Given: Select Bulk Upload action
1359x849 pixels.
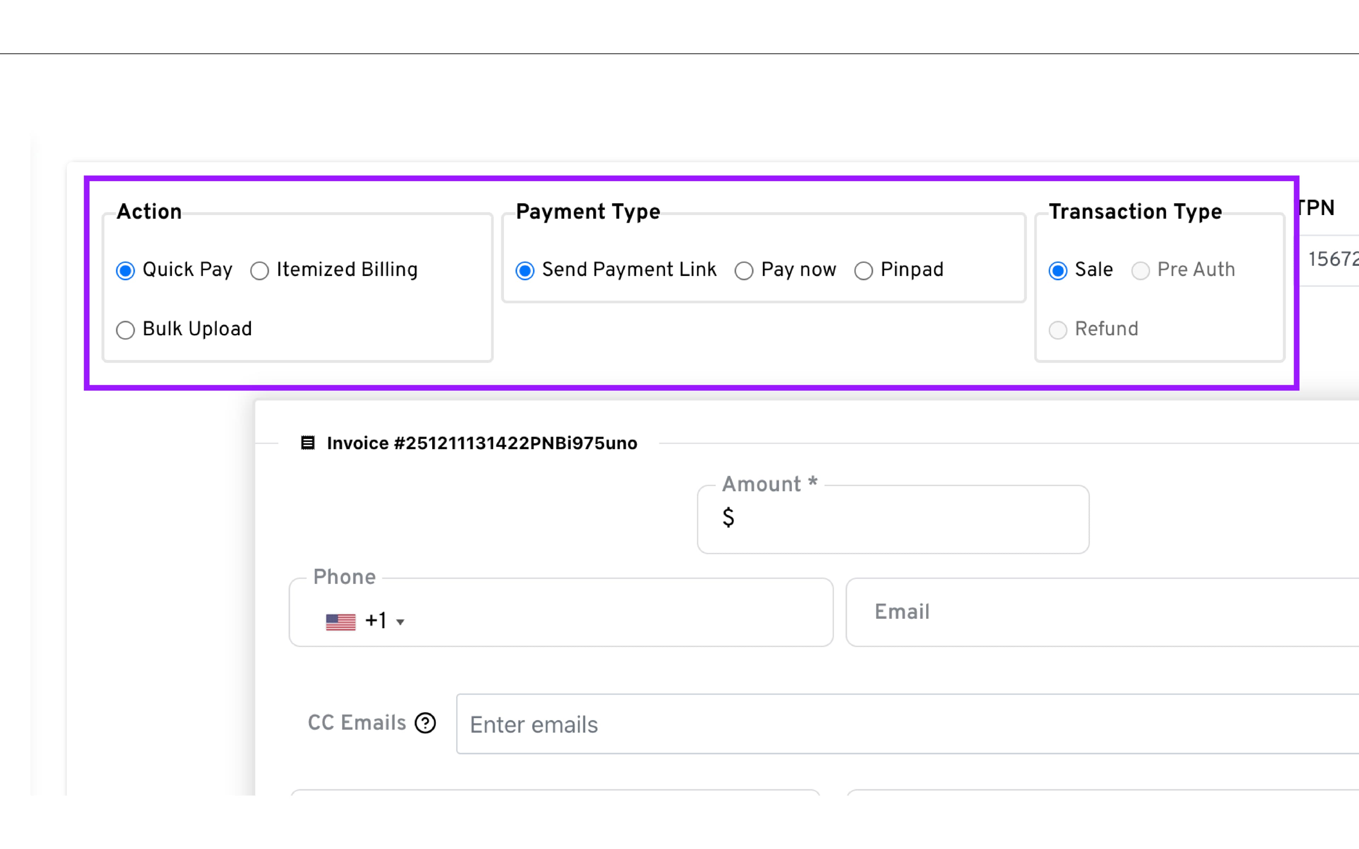Looking at the screenshot, I should pyautogui.click(x=125, y=330).
